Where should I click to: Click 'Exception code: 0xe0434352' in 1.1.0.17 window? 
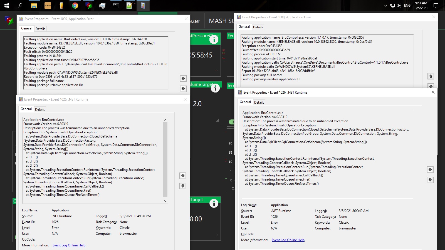[x=262, y=46]
